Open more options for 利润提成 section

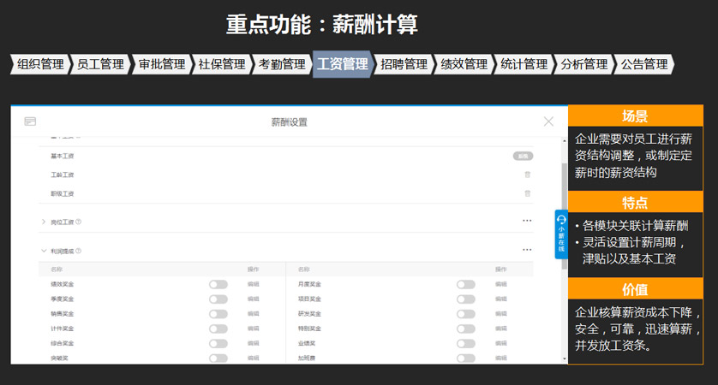[x=527, y=250]
